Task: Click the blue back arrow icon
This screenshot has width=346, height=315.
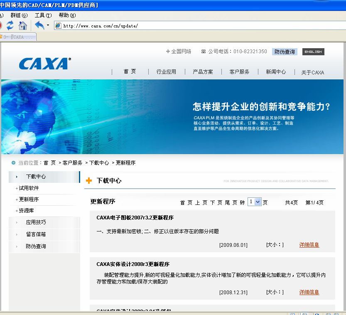Action: tap(40, 25)
